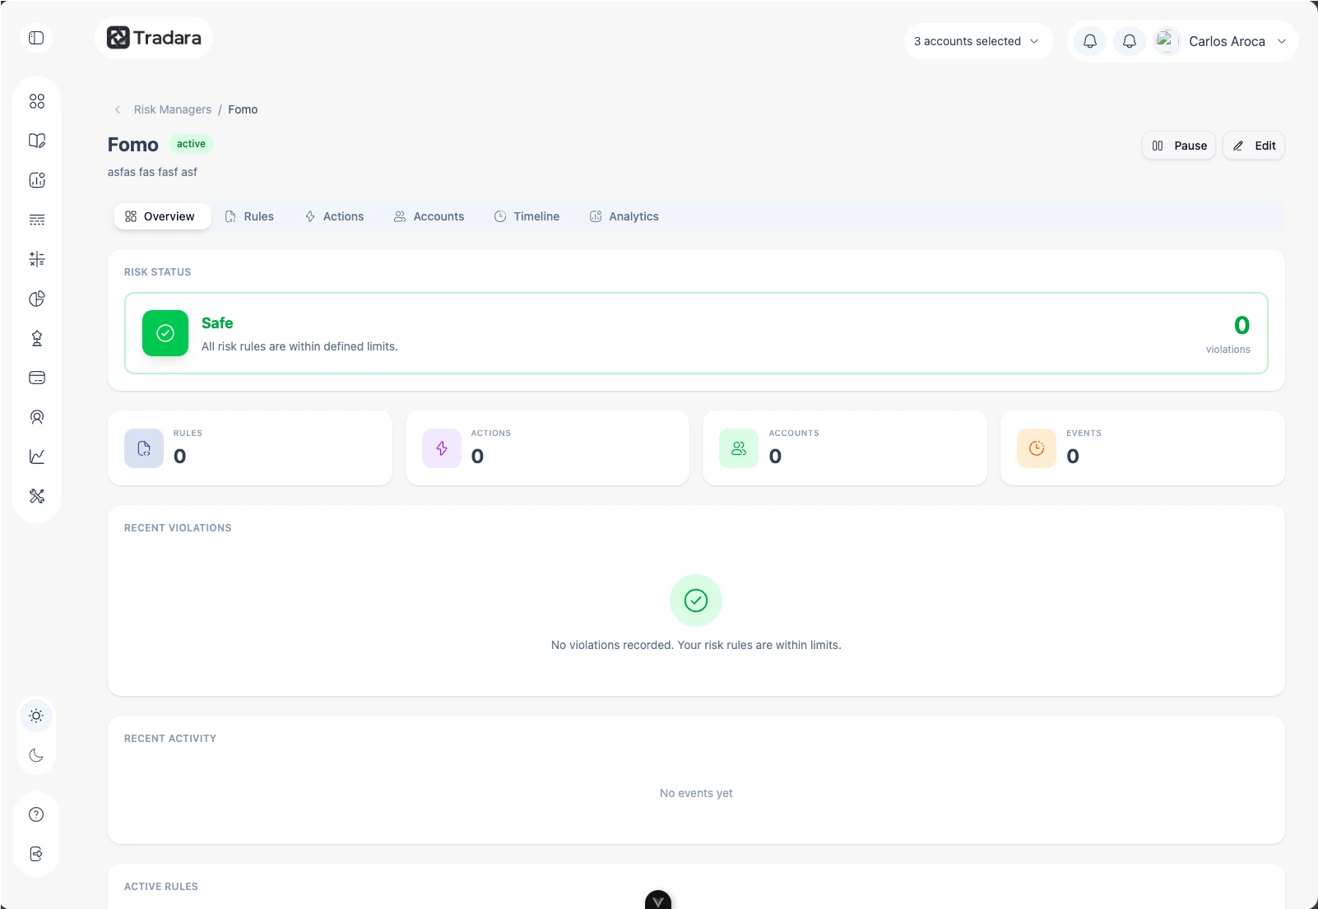The height and width of the screenshot is (909, 1318).
Task: Expand the 3 accounts selected dropdown
Action: coord(977,41)
